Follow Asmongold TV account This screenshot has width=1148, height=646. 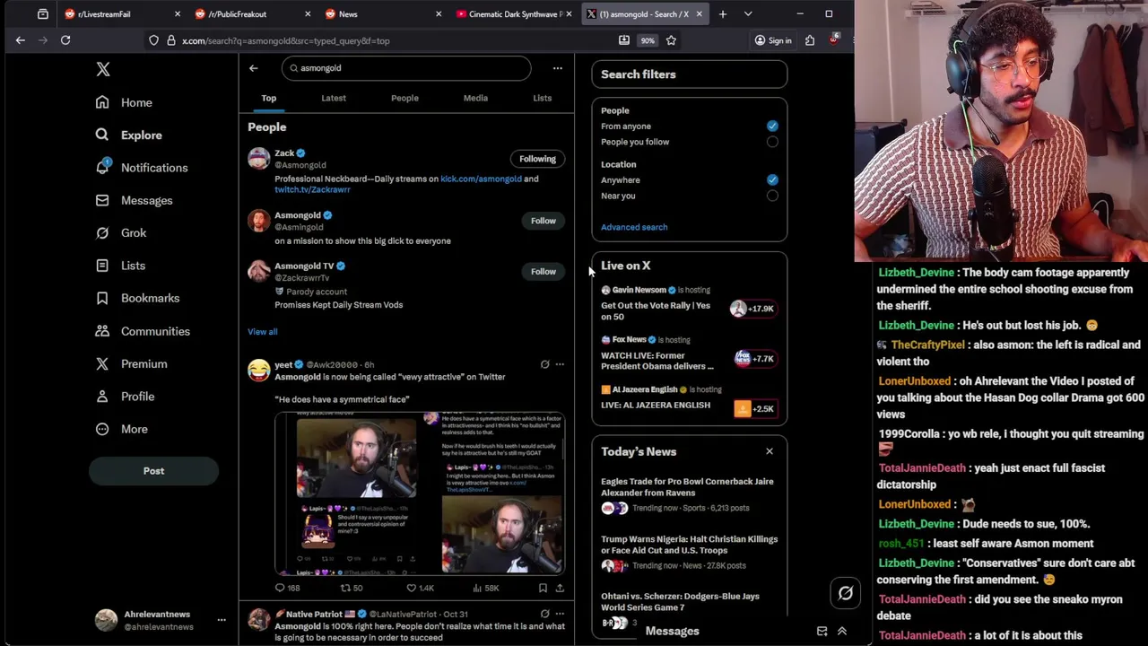tap(543, 271)
